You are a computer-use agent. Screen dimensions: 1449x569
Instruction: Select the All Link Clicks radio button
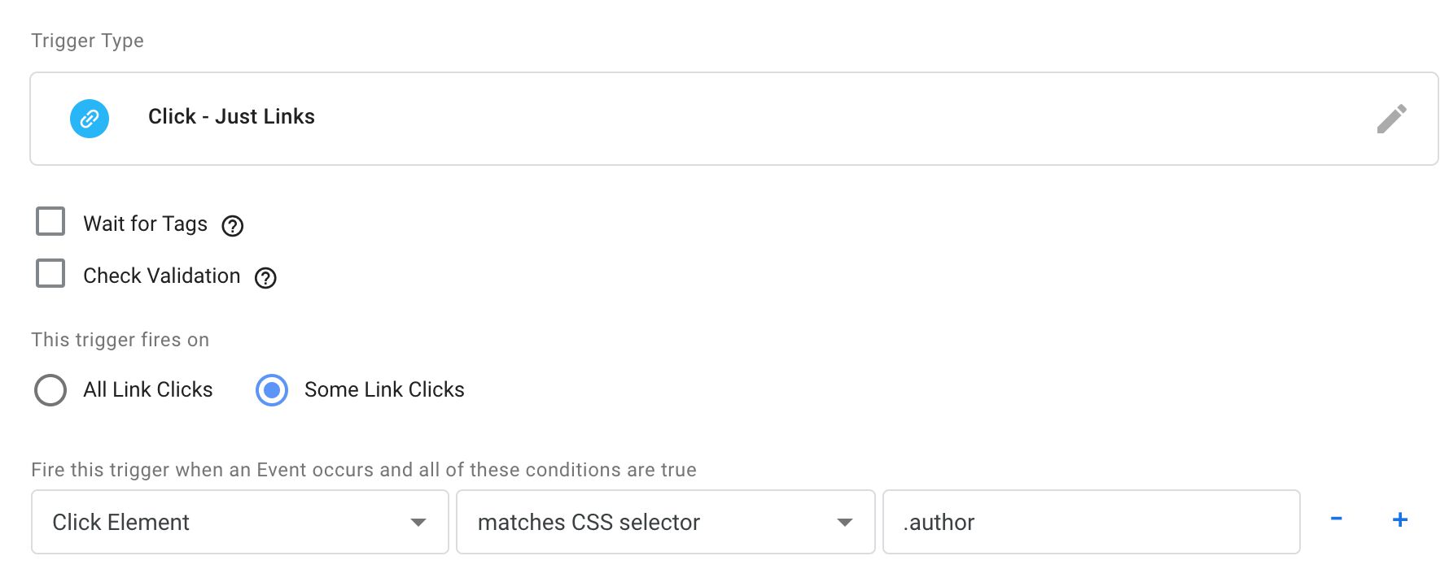point(50,390)
